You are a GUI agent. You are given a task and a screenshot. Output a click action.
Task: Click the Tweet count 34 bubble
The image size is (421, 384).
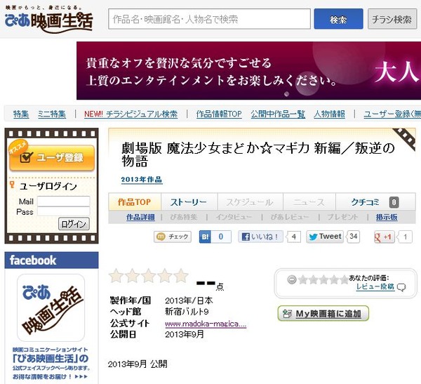click(x=353, y=237)
